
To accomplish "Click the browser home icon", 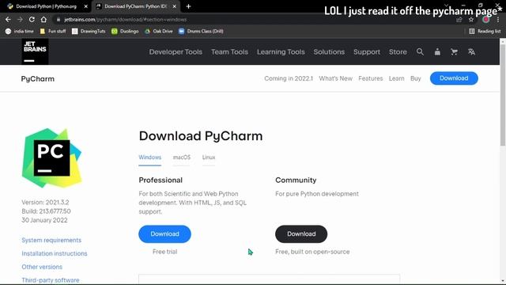I will pyautogui.click(x=43, y=19).
